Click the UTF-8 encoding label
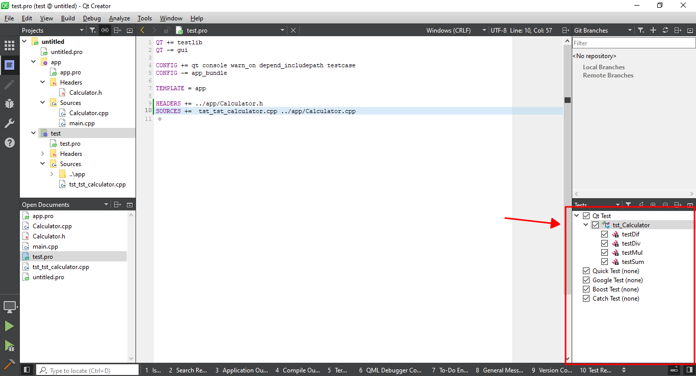This screenshot has width=696, height=376. click(x=499, y=31)
